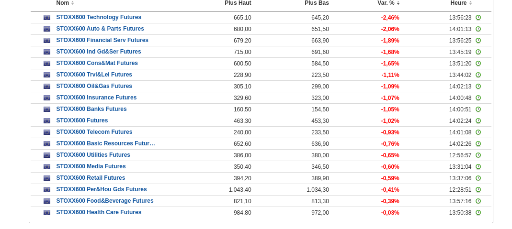Sort table by Nom column arrows
The height and width of the screenshot is (229, 512).
(73, 3)
